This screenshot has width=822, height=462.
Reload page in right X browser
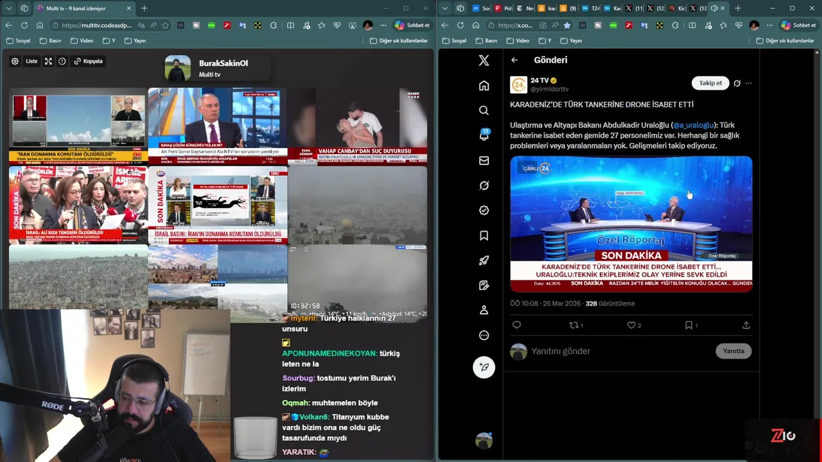[460, 25]
